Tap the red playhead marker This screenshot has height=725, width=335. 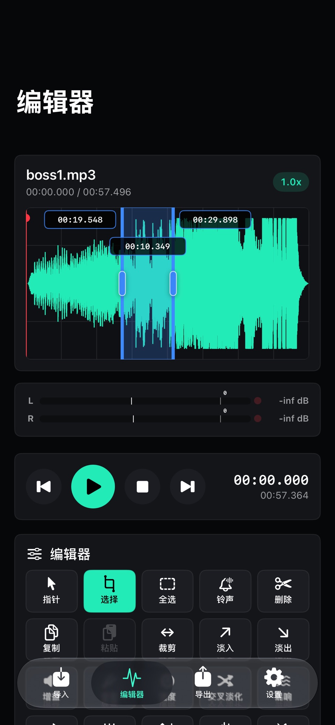tap(28, 218)
